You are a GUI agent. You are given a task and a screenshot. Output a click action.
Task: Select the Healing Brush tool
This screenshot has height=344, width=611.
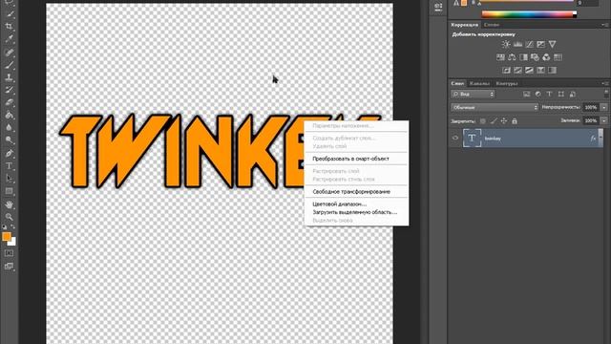point(9,52)
